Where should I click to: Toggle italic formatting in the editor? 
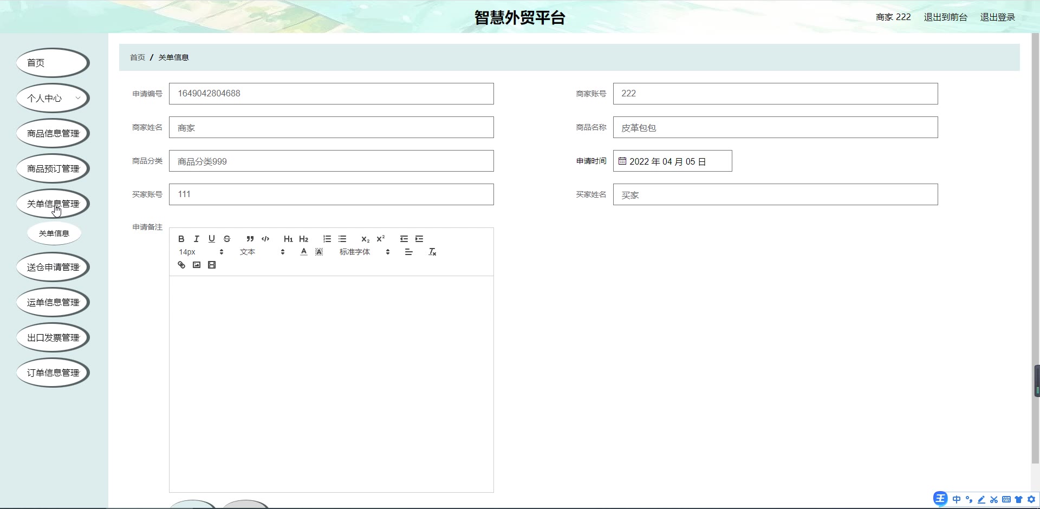coord(197,239)
